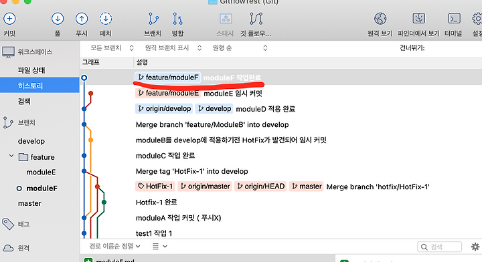Select the 'moduleC 작업 완료' commit
This screenshot has height=262, width=482.
(x=281, y=156)
